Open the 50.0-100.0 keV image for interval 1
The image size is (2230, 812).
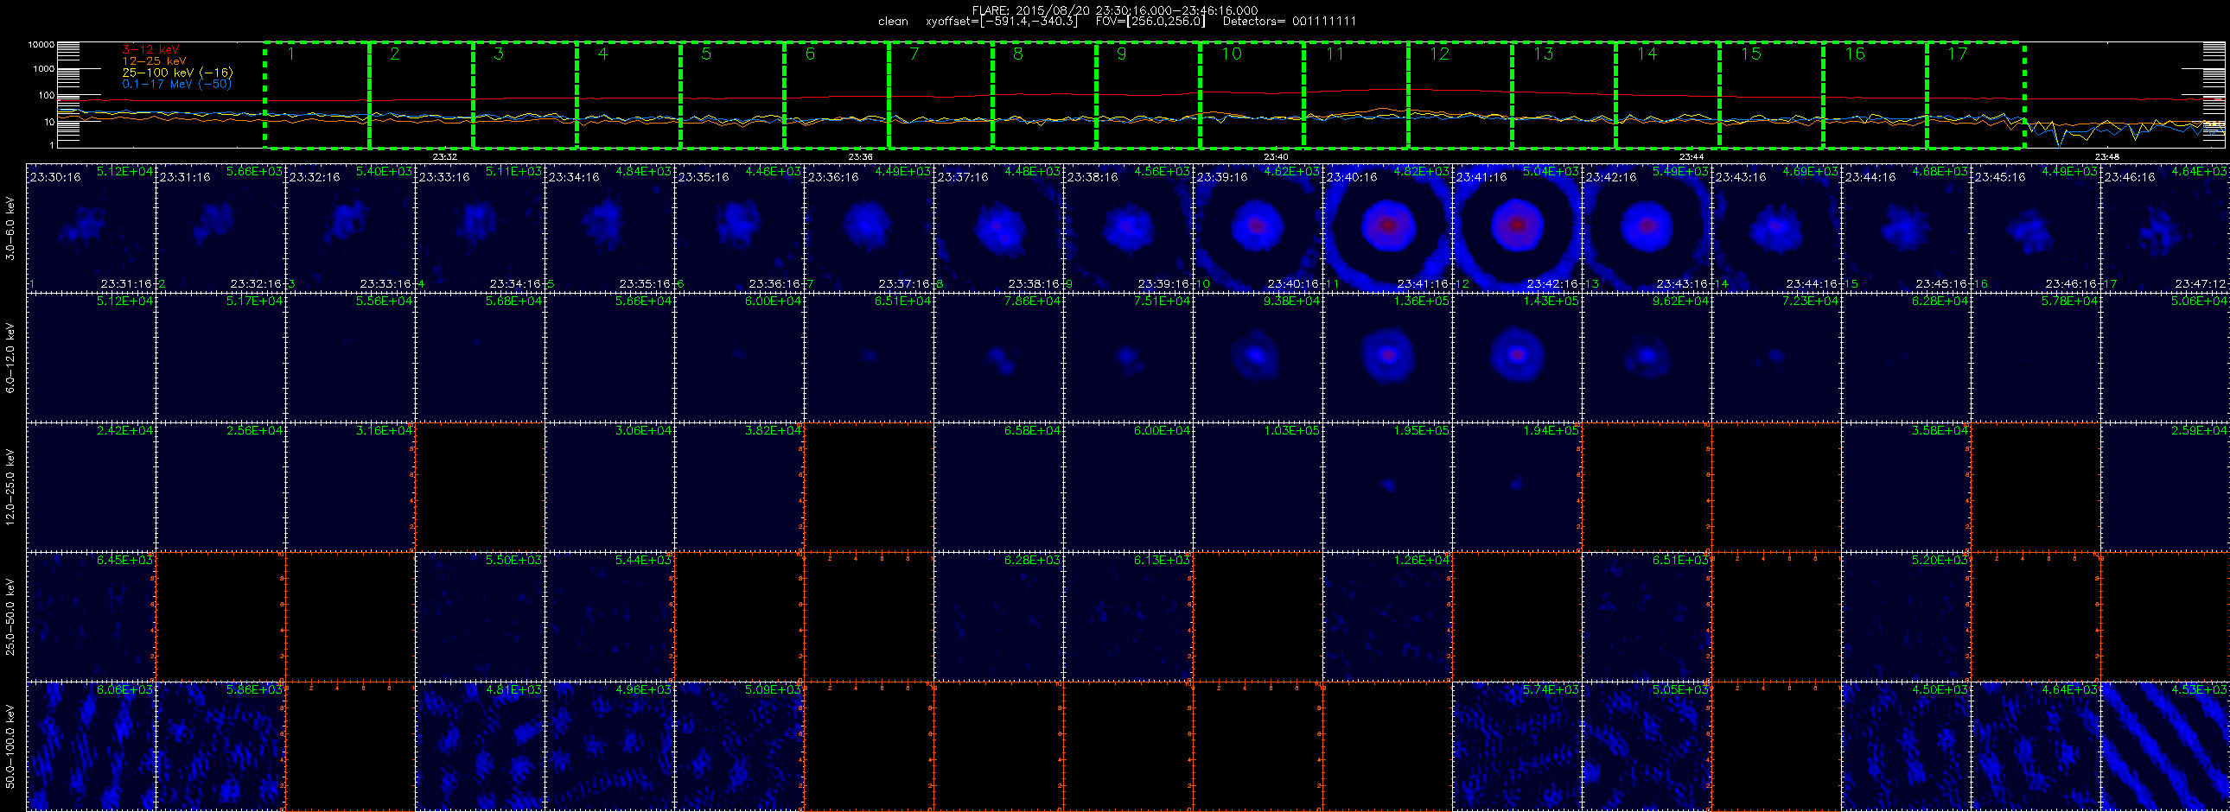point(91,745)
